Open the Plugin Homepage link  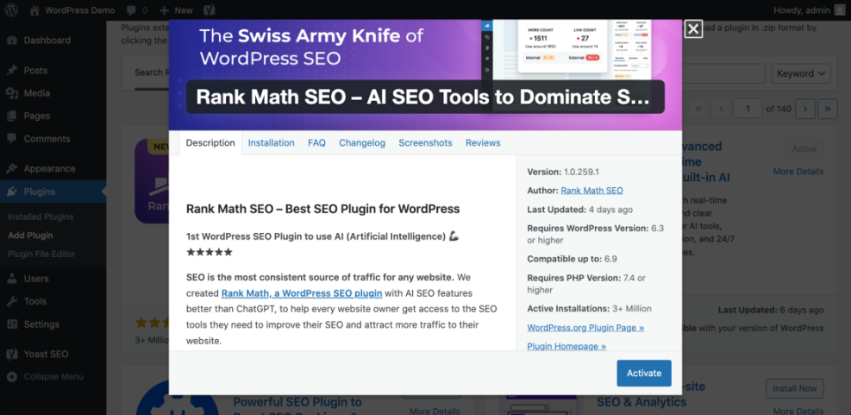tap(566, 346)
